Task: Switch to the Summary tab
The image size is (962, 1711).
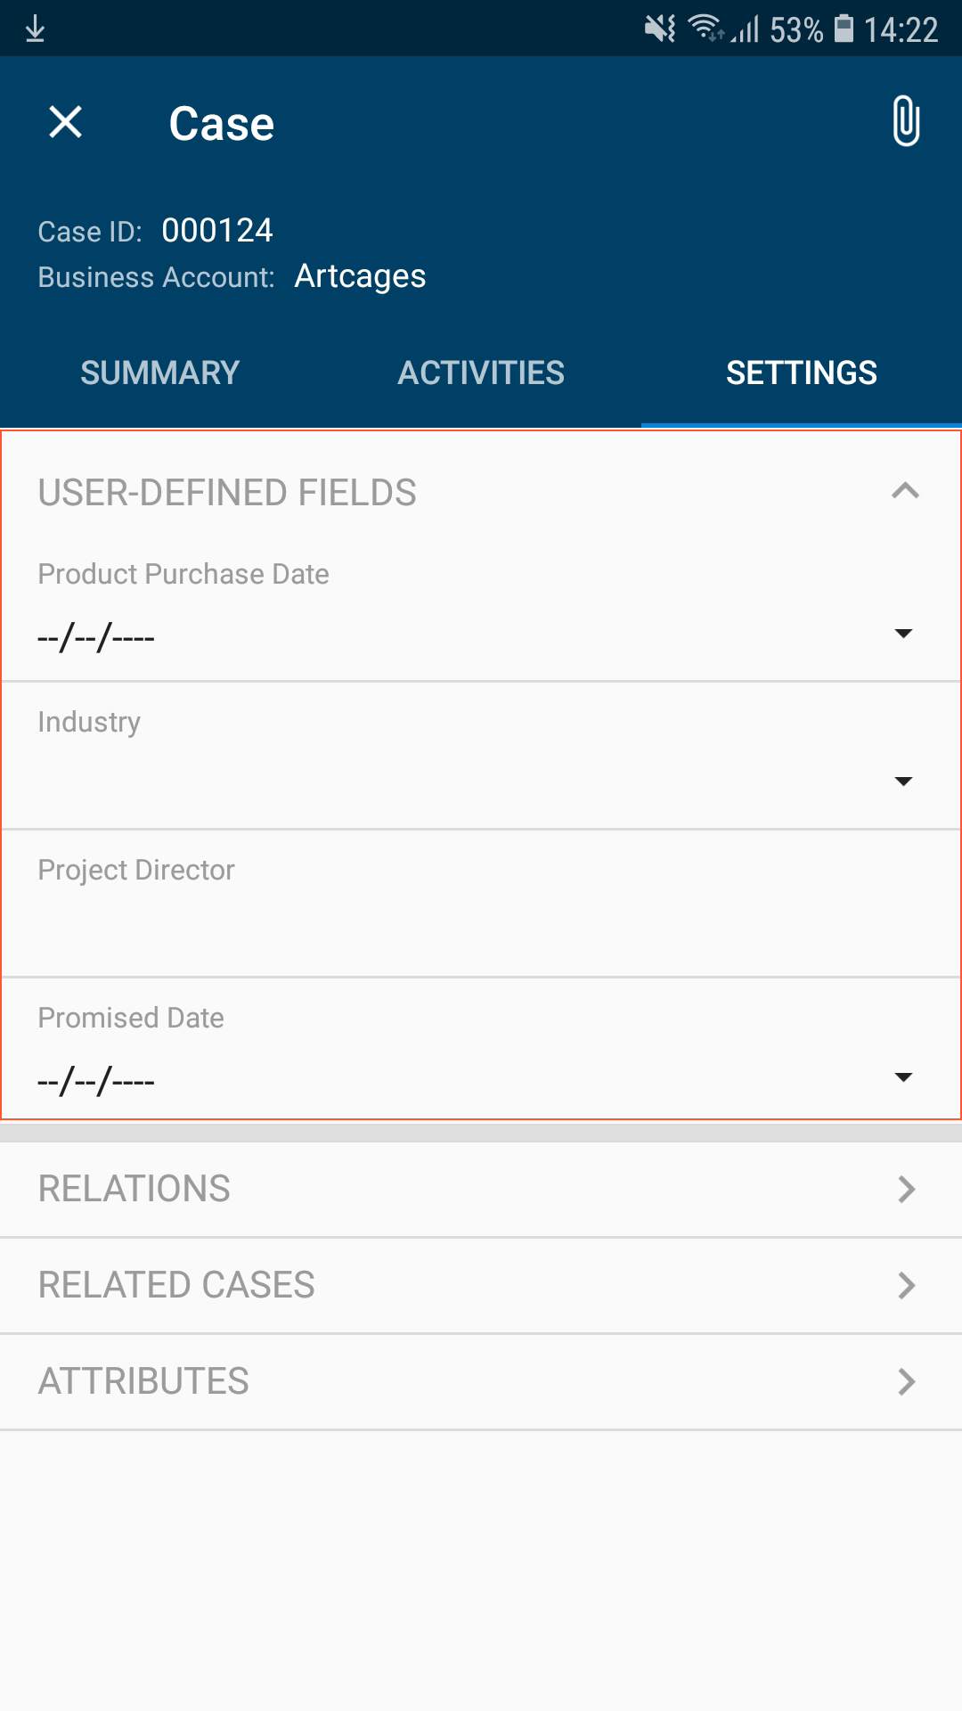Action: point(160,372)
